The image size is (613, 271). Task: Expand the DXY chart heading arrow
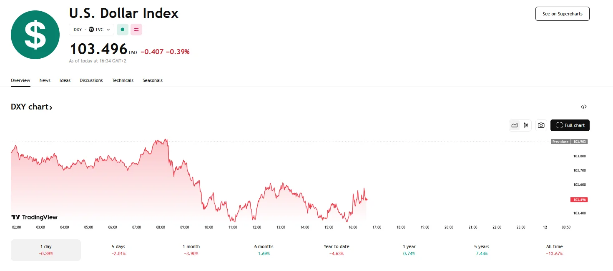(51, 107)
